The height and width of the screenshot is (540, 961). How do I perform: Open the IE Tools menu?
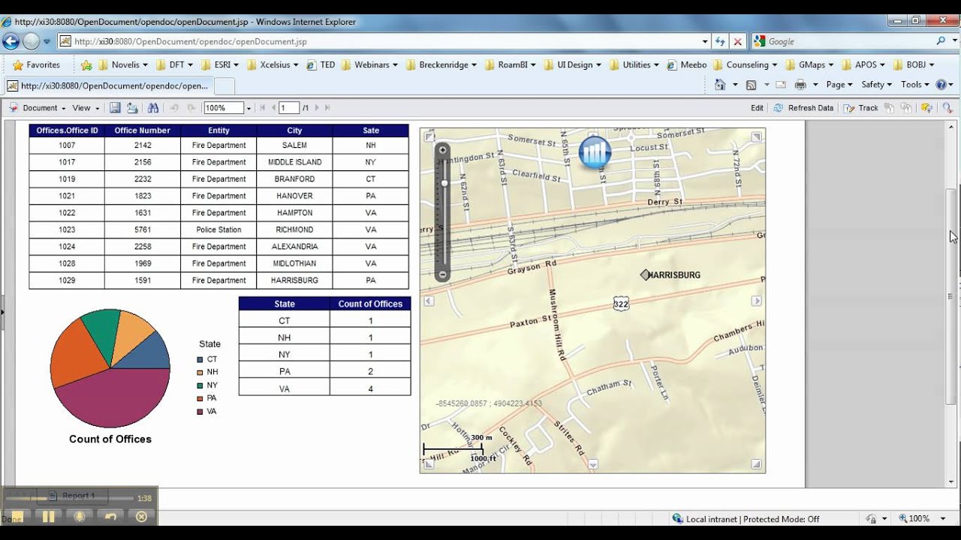[x=915, y=85]
